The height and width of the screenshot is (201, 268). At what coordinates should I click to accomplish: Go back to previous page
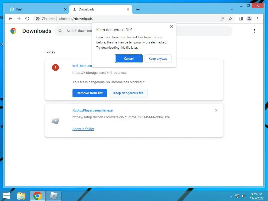tap(10, 19)
